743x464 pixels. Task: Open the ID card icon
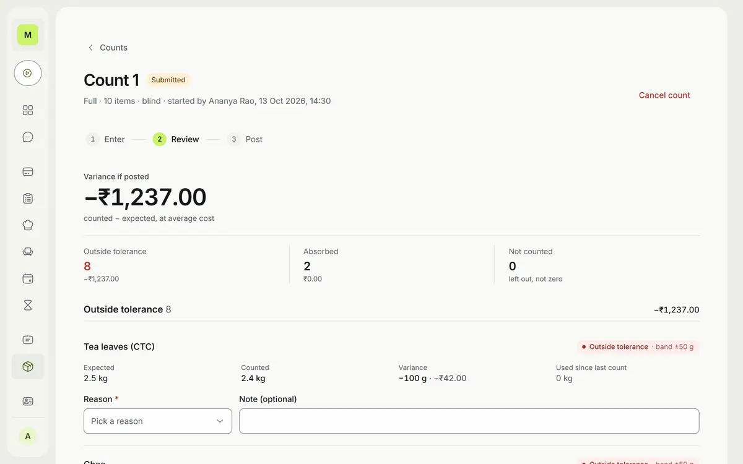(28, 402)
